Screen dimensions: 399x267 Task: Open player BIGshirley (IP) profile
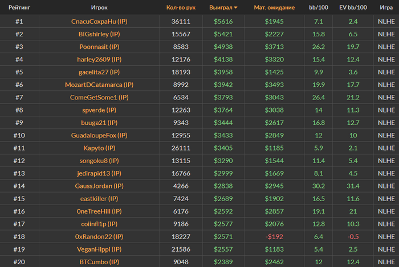coord(99,34)
